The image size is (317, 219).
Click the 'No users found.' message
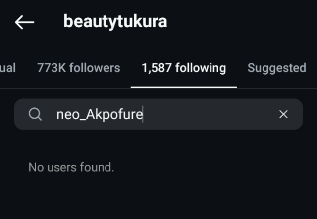tap(71, 167)
